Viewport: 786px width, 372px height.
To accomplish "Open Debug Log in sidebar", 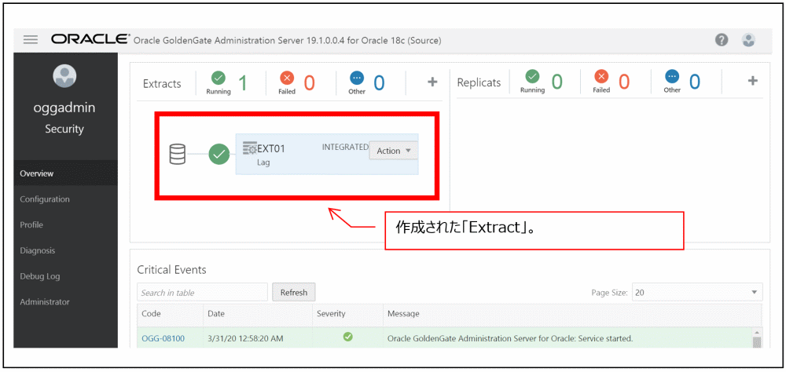I will (x=66, y=276).
